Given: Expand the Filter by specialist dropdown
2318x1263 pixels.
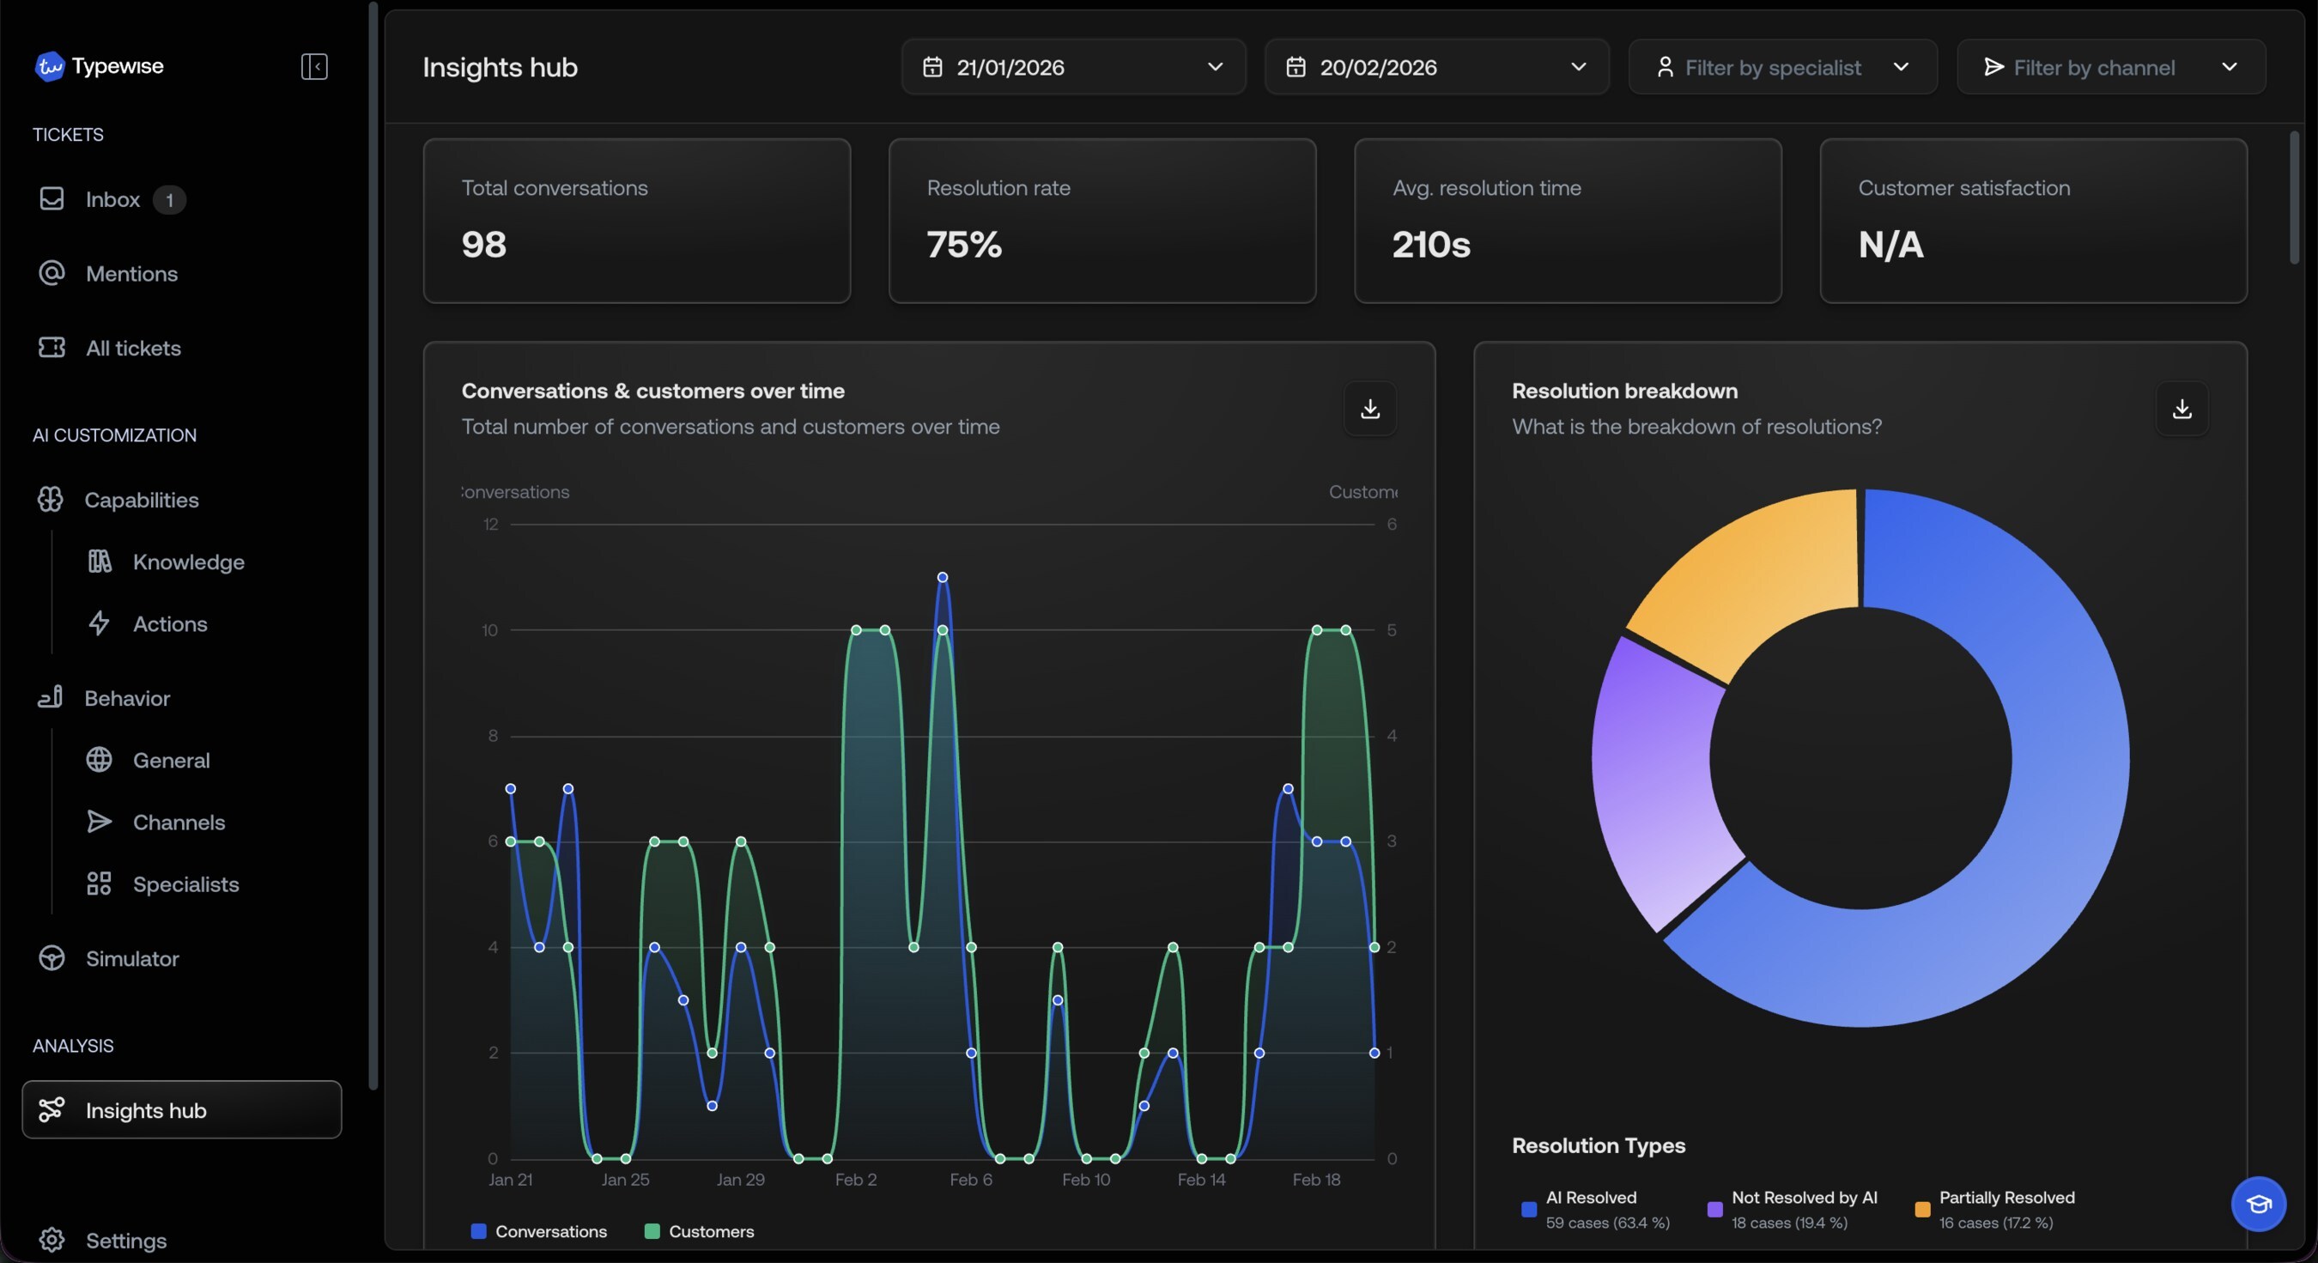Looking at the screenshot, I should coord(1781,68).
